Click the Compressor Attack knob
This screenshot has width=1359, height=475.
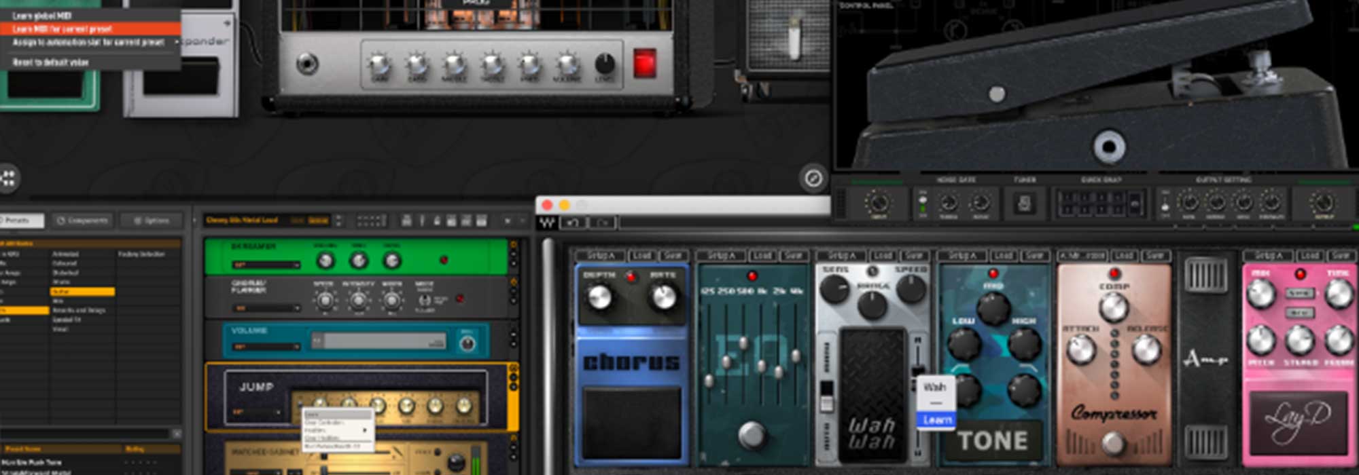click(1081, 349)
